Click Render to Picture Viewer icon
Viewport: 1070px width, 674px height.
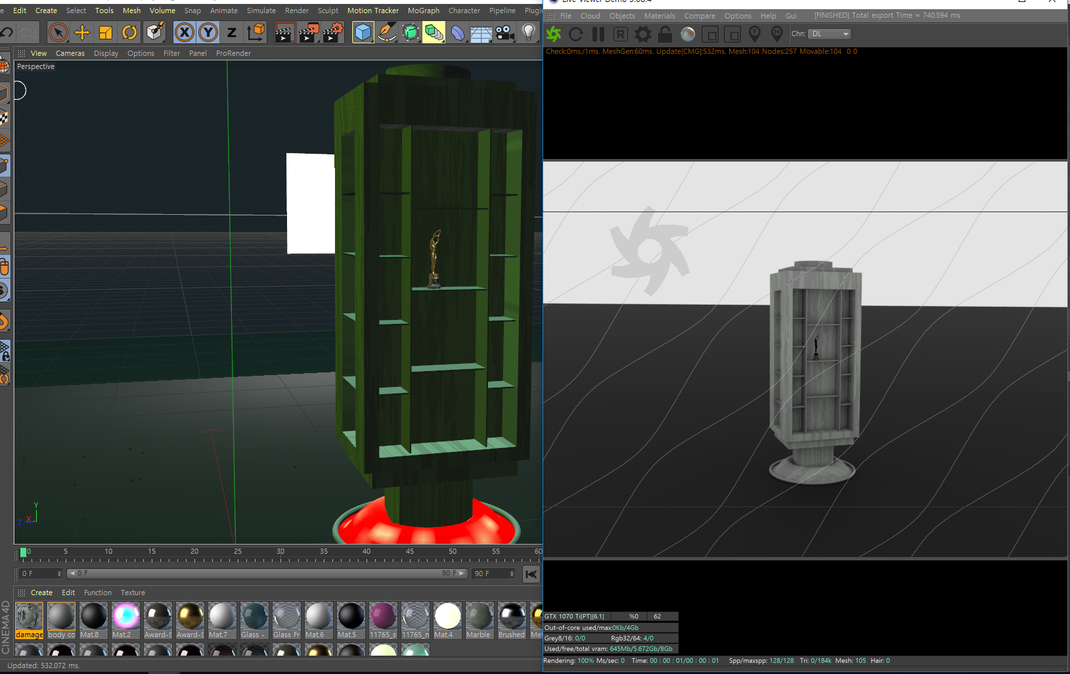pyautogui.click(x=309, y=32)
